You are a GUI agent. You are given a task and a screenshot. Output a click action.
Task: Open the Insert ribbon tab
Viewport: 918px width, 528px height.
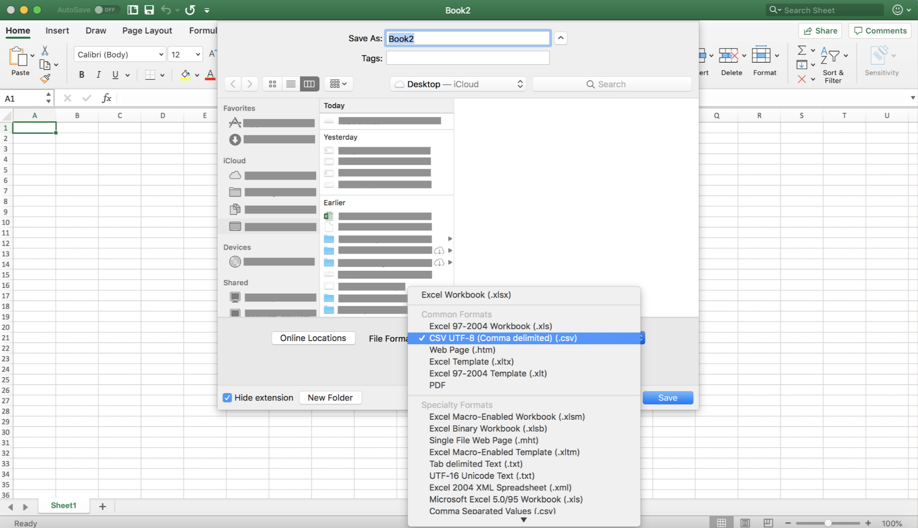pyautogui.click(x=57, y=30)
